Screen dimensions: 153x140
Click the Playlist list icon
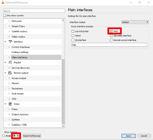pyautogui.click(x=10, y=62)
